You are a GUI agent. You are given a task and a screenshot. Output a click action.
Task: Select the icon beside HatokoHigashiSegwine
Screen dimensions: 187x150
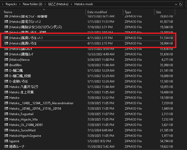(x=6, y=136)
